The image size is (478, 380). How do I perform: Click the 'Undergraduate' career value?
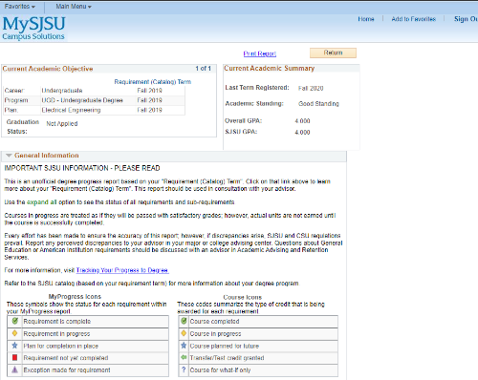click(x=62, y=91)
